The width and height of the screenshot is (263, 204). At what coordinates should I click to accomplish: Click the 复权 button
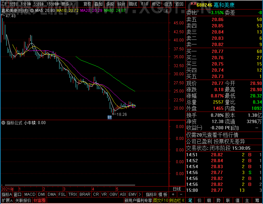[x=87, y=4]
